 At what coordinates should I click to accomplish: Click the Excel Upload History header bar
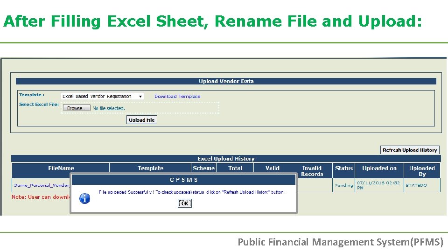(226, 159)
